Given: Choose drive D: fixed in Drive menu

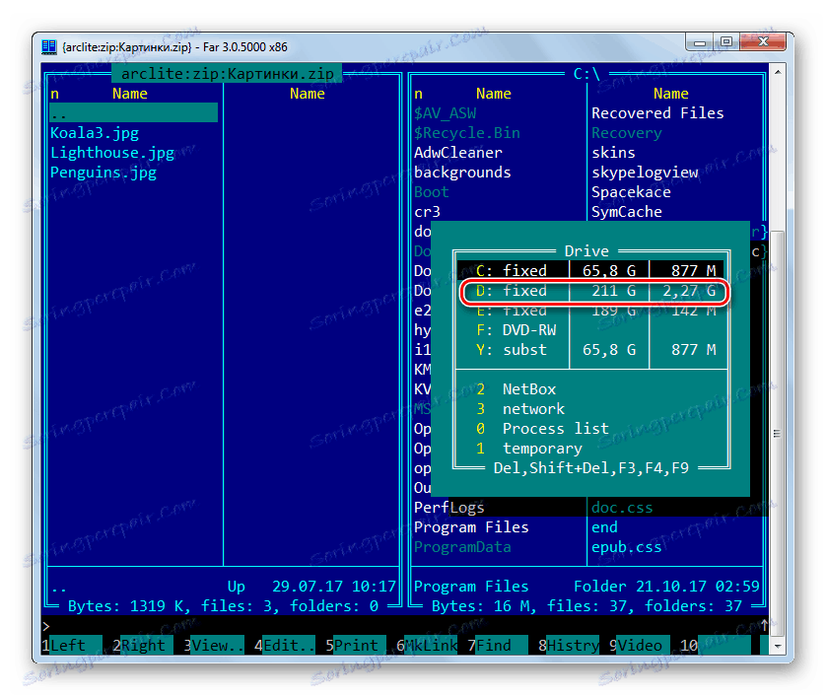Looking at the screenshot, I should coord(591,291).
